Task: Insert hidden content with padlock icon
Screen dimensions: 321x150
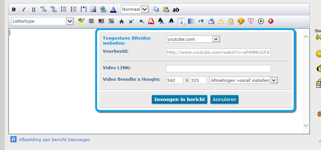Action: click(231, 21)
